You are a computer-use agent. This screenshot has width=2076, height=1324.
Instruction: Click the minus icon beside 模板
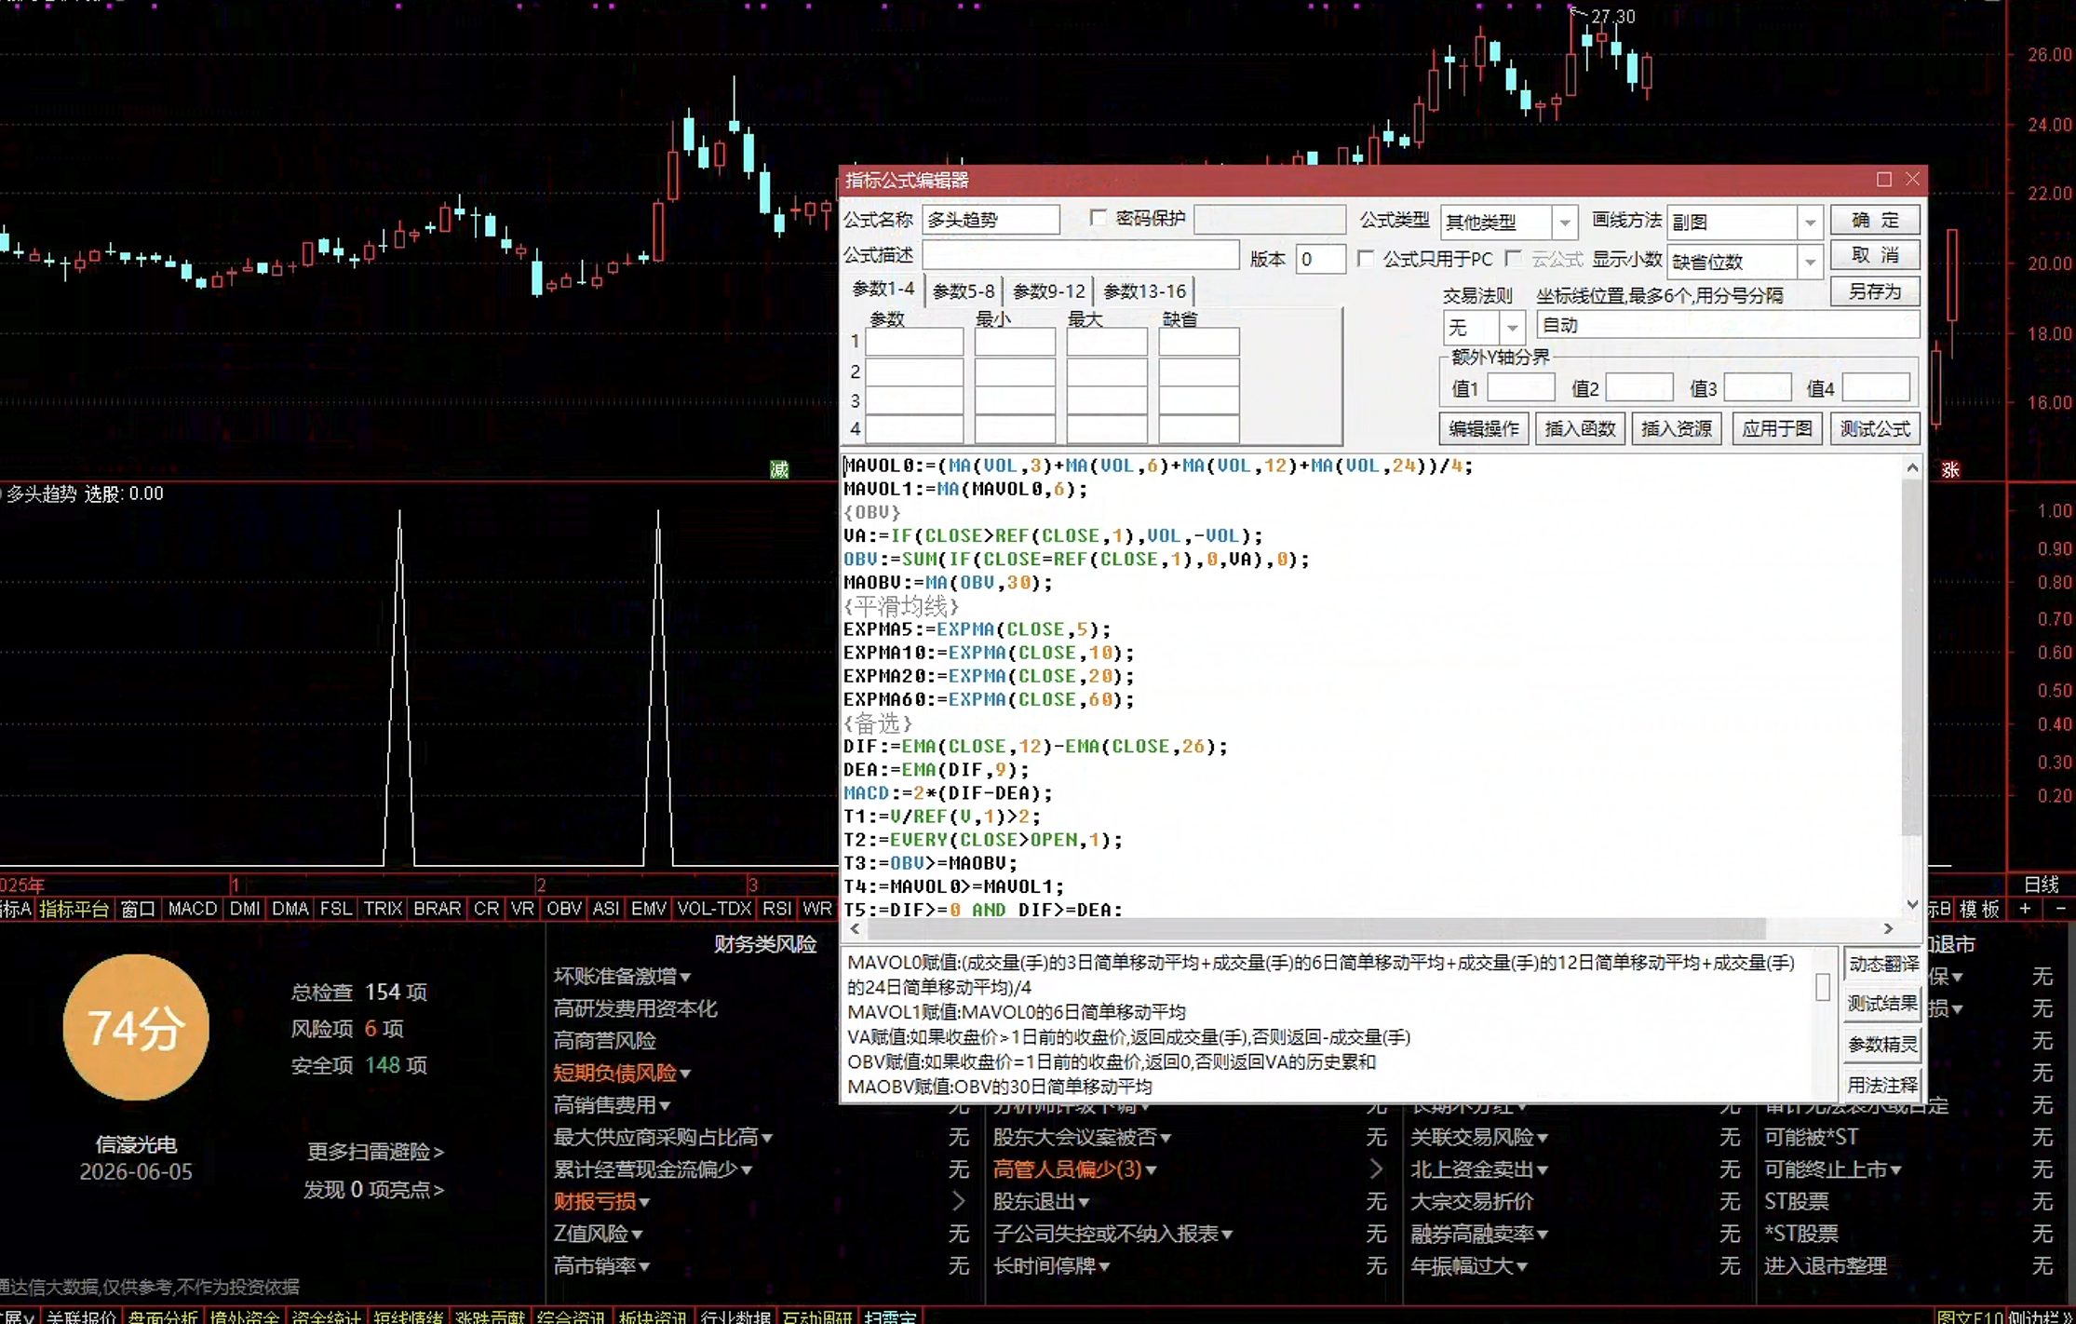coord(2060,909)
